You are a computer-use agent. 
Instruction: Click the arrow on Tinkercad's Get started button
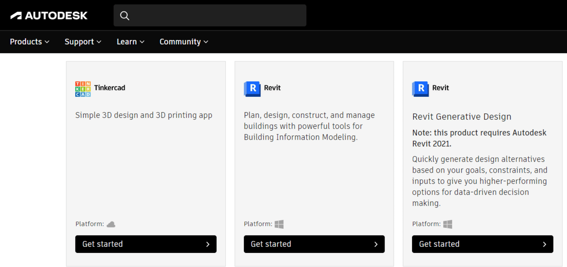pos(207,244)
